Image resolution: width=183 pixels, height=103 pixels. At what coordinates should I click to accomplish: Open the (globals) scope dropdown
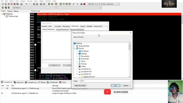[x=56, y=8]
